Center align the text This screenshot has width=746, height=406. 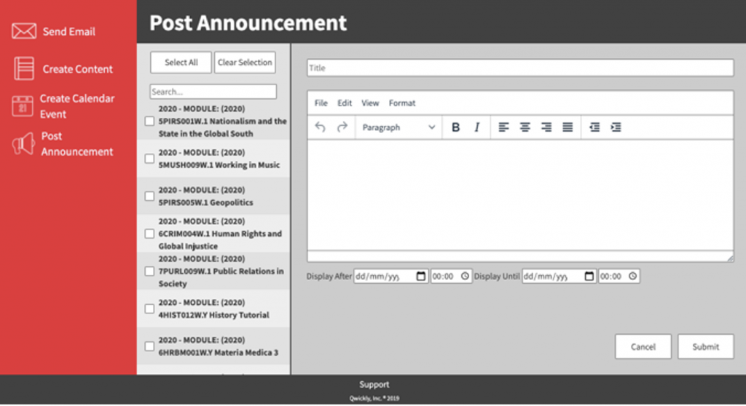pos(525,127)
